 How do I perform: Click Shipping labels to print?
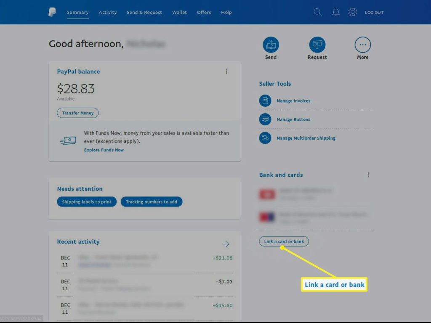(87, 201)
